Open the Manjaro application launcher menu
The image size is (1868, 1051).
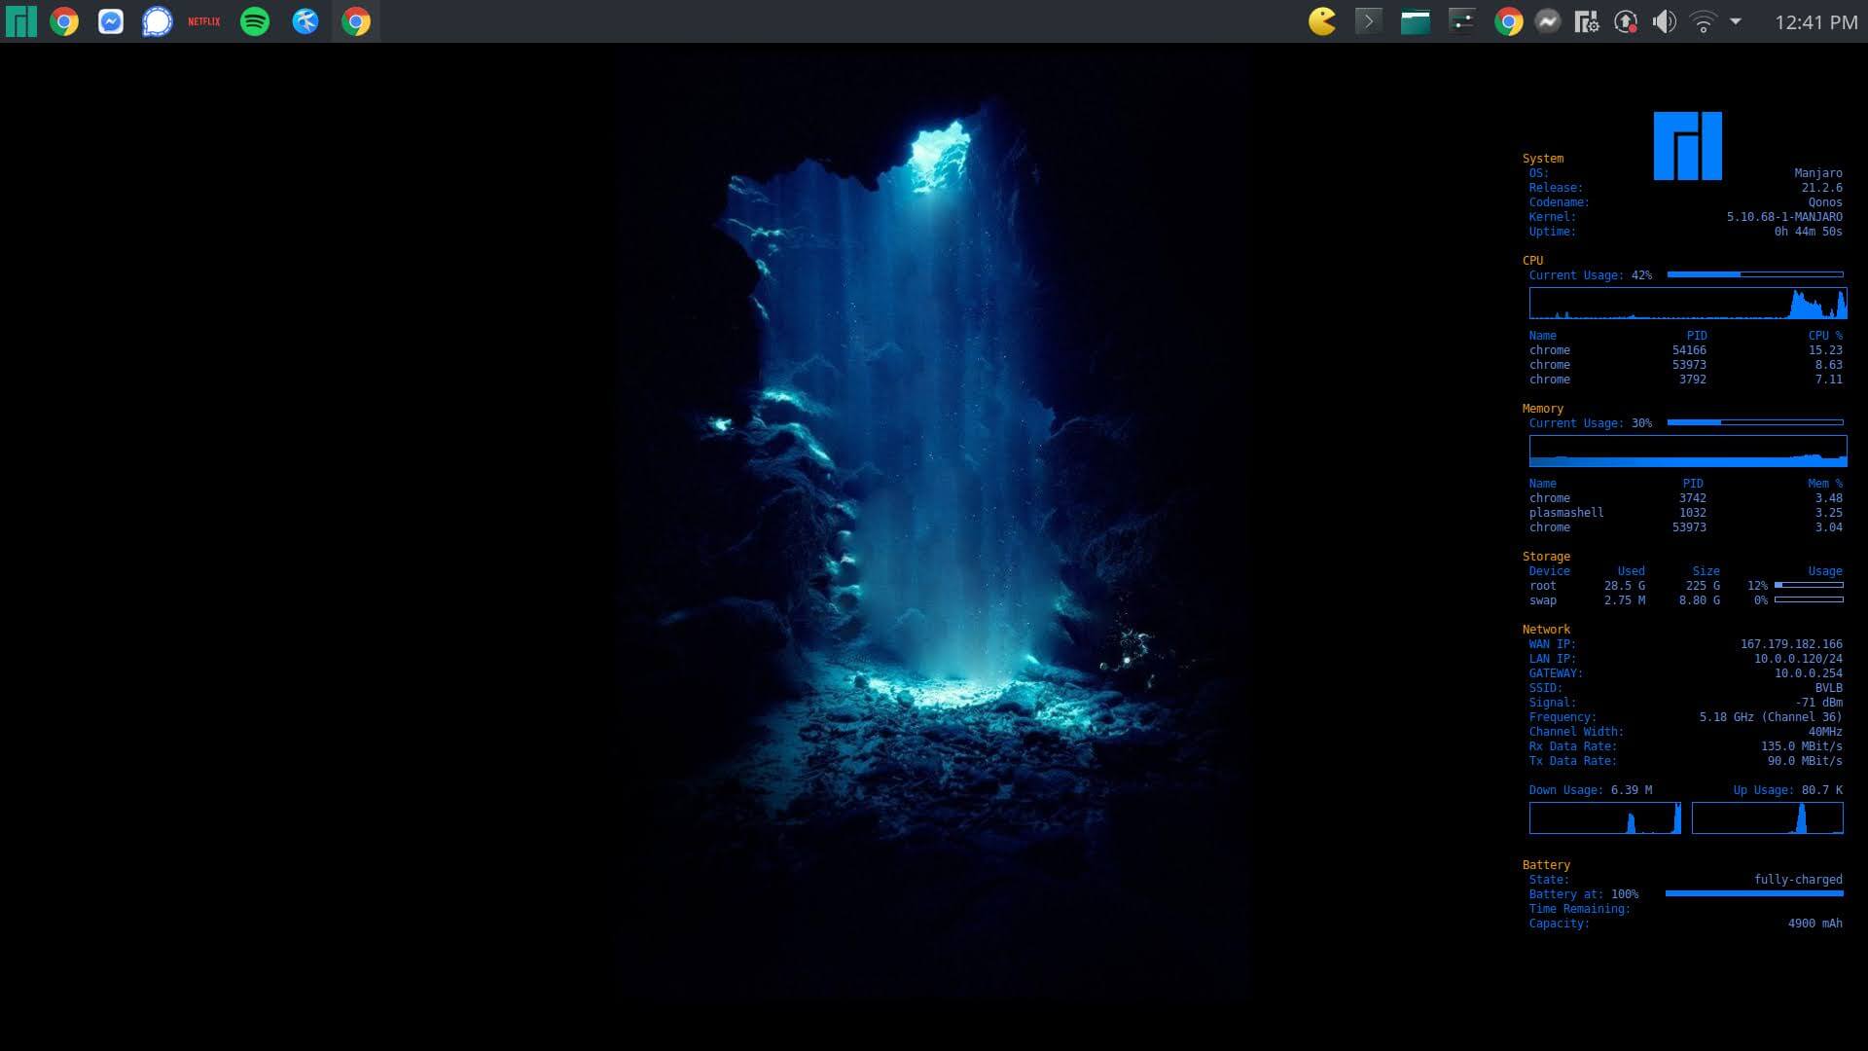pyautogui.click(x=20, y=21)
